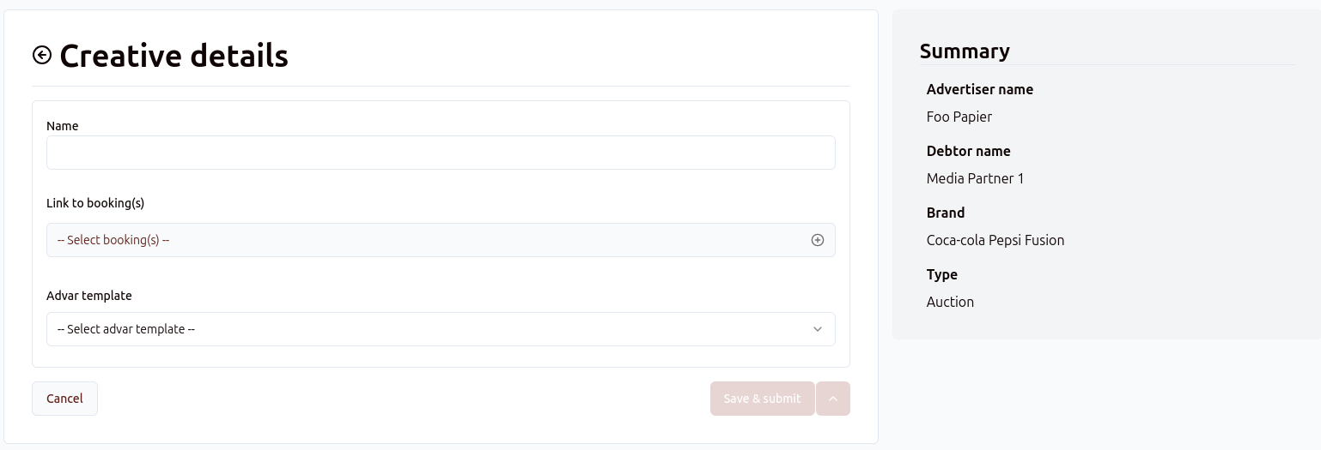Click the Advertiser name label in Summary
This screenshot has width=1321, height=450.
coord(980,89)
